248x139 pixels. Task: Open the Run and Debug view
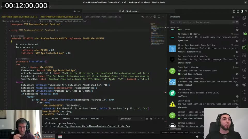[244, 40]
